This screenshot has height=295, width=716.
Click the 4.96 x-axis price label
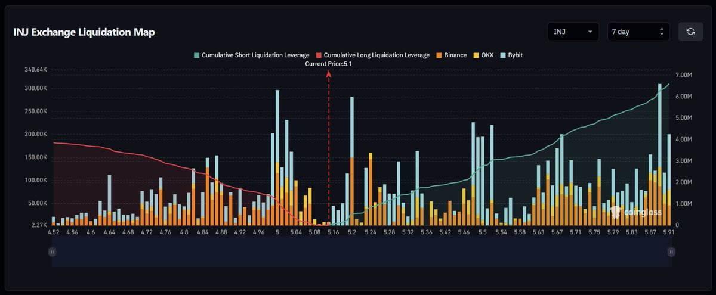pos(258,233)
